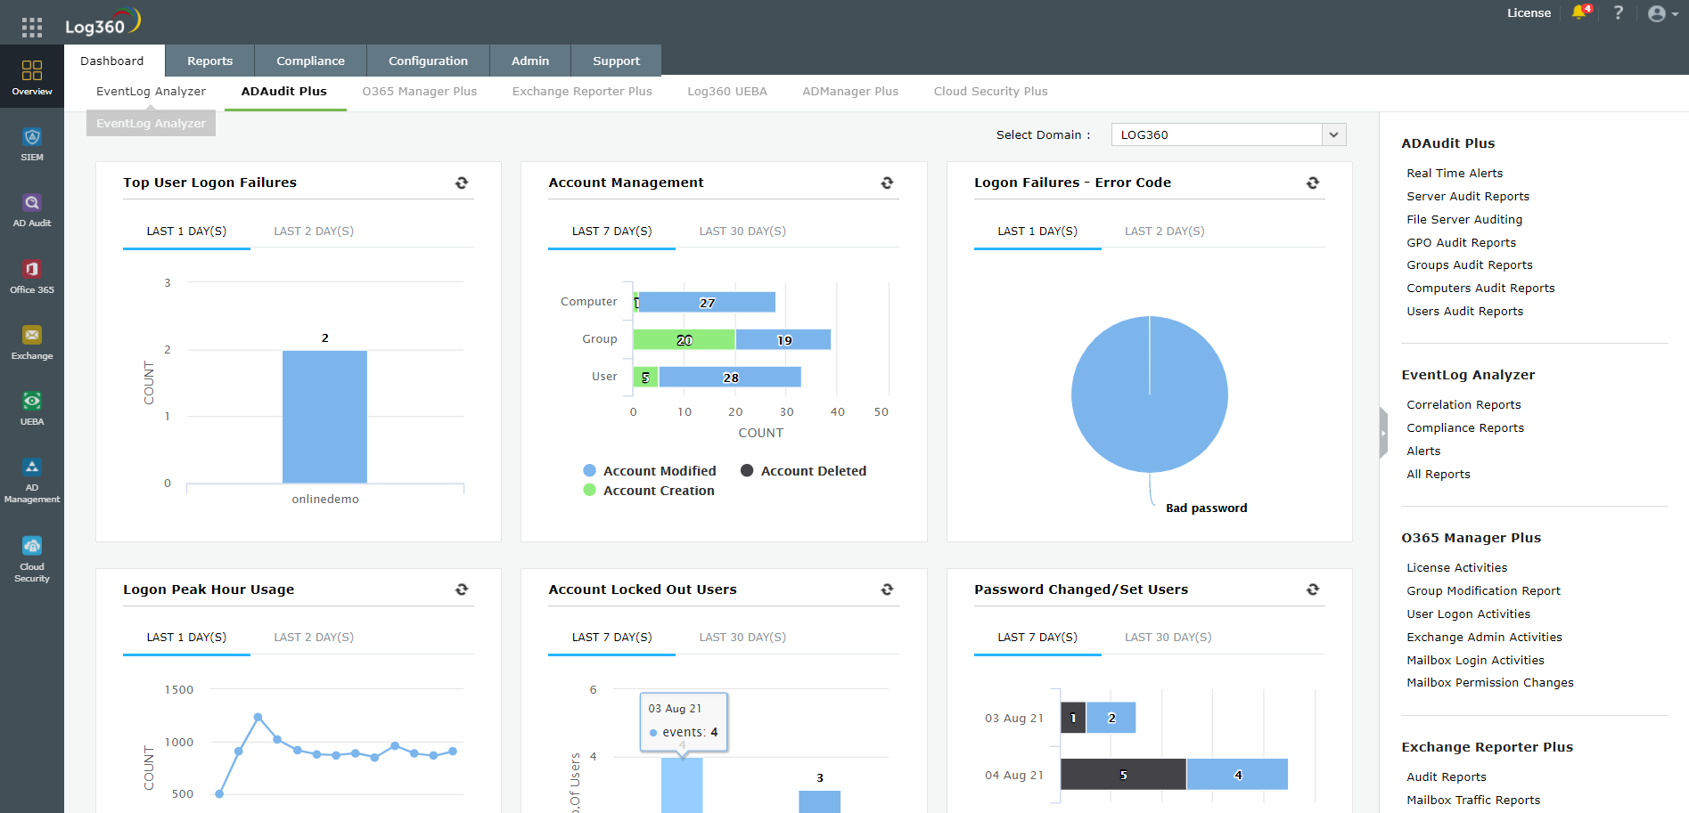Open the user account profile menu
Viewport: 1689px width, 813px height.
pyautogui.click(x=1663, y=13)
